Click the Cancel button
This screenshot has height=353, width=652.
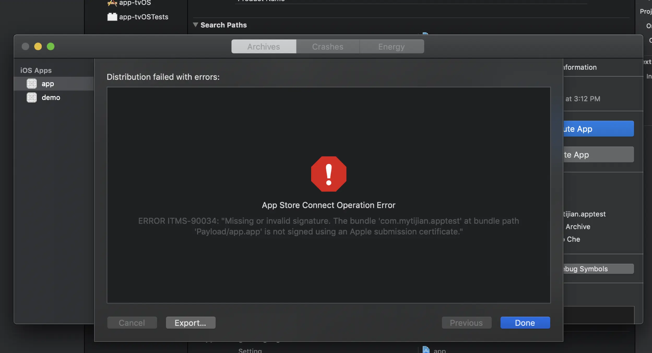click(132, 323)
